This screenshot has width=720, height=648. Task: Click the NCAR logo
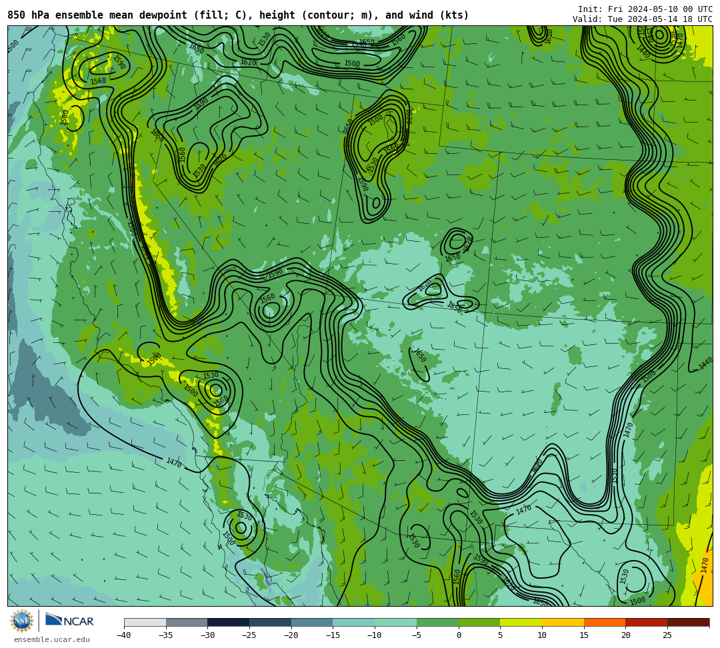(69, 621)
